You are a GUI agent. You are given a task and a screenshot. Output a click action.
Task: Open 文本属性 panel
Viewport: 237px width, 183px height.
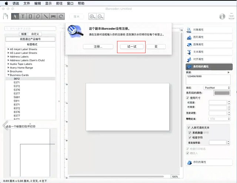tap(209, 52)
